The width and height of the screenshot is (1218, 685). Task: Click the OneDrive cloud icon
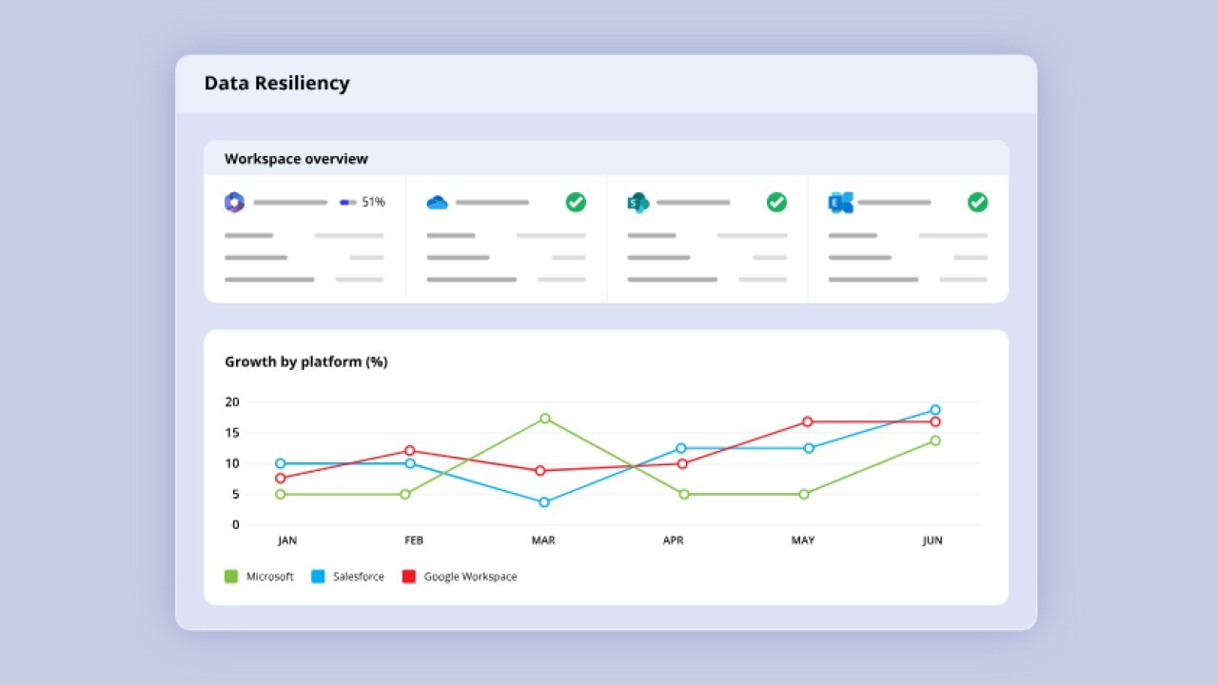click(x=437, y=202)
